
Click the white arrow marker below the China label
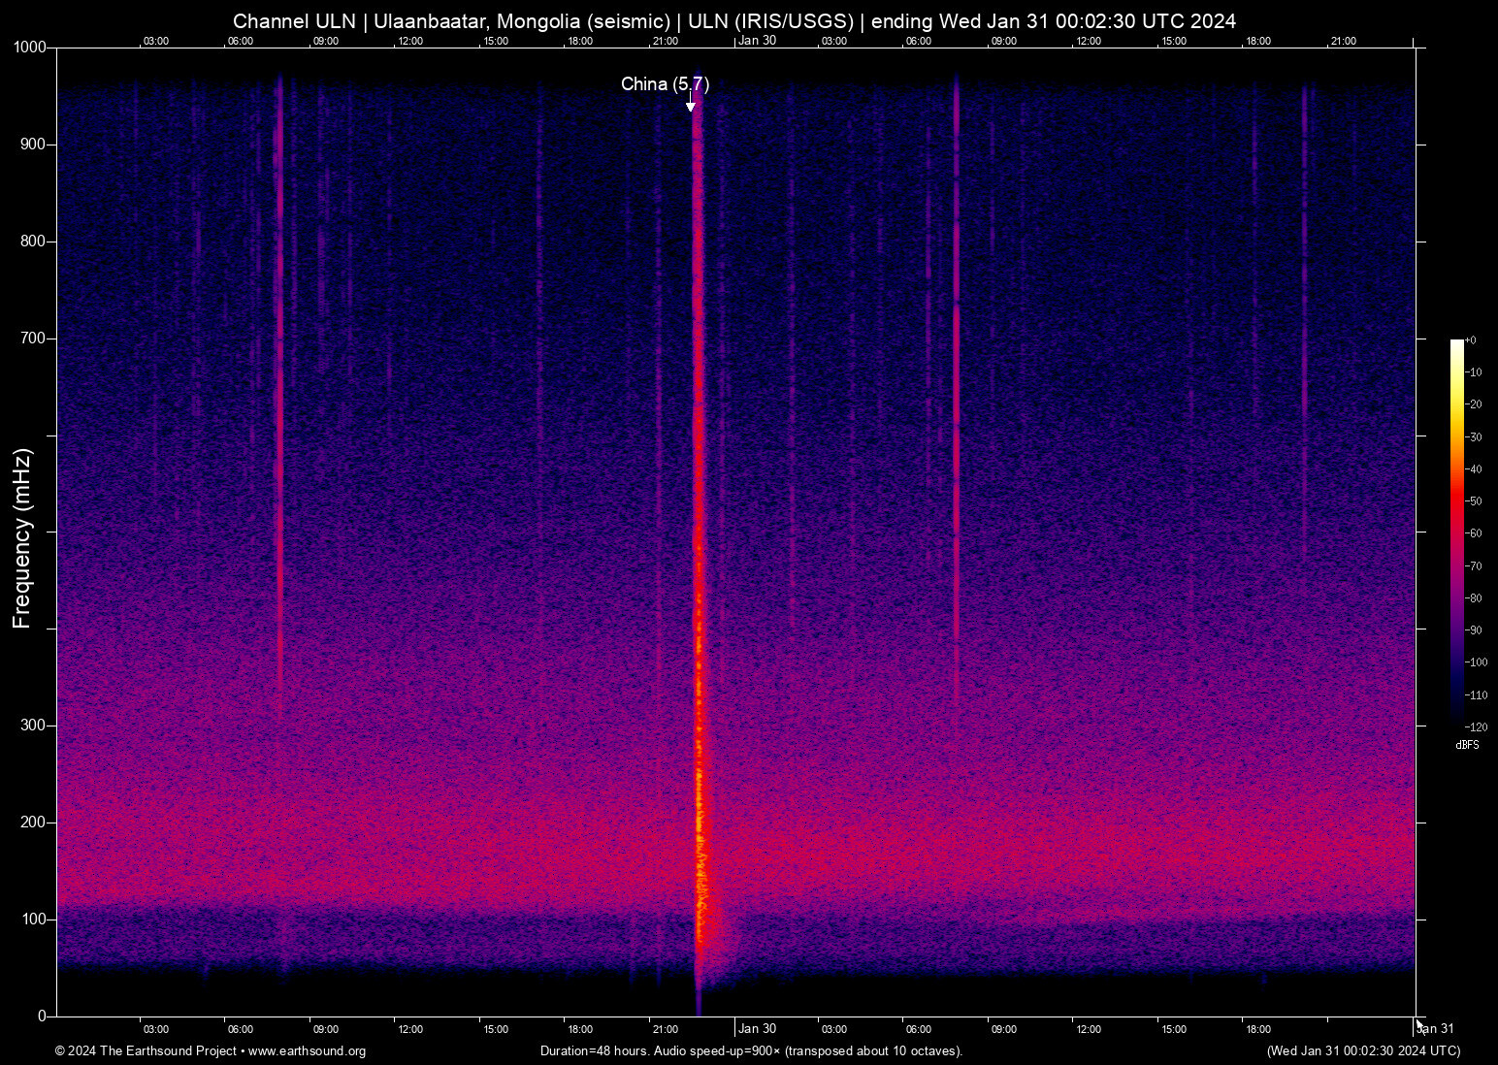click(x=691, y=105)
